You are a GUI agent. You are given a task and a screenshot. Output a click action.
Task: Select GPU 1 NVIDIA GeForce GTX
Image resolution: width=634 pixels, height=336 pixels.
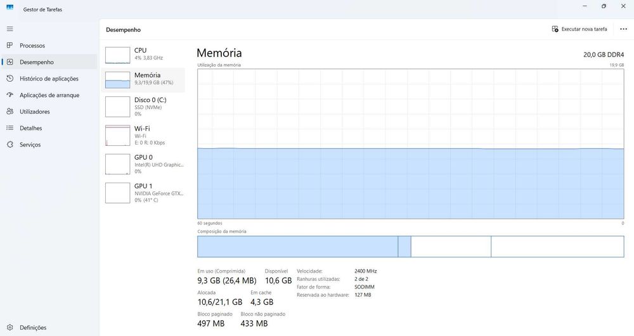(x=144, y=193)
